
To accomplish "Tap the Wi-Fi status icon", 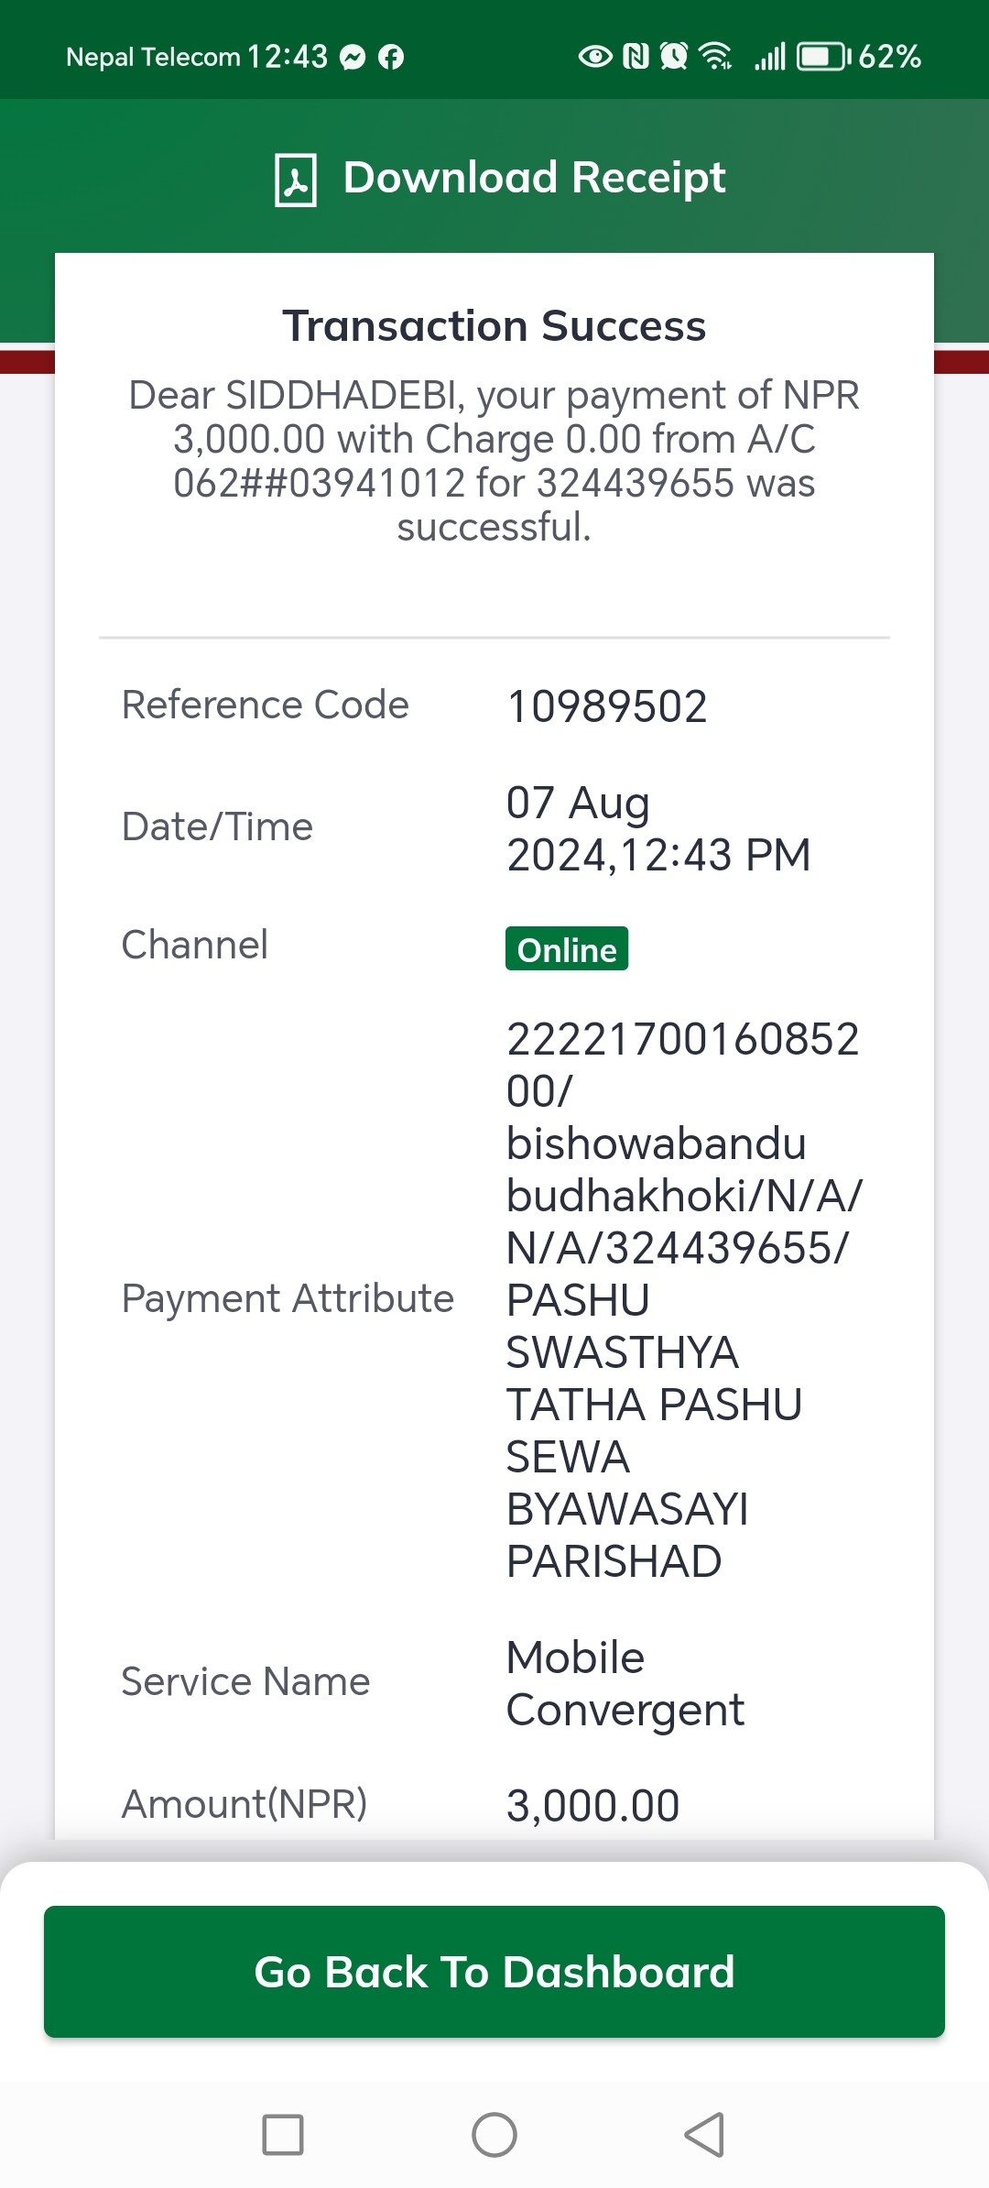I will [715, 57].
